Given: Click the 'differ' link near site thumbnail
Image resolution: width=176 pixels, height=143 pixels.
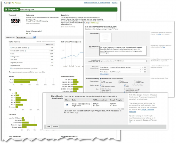Looking at the screenshot, I should 160,34.
